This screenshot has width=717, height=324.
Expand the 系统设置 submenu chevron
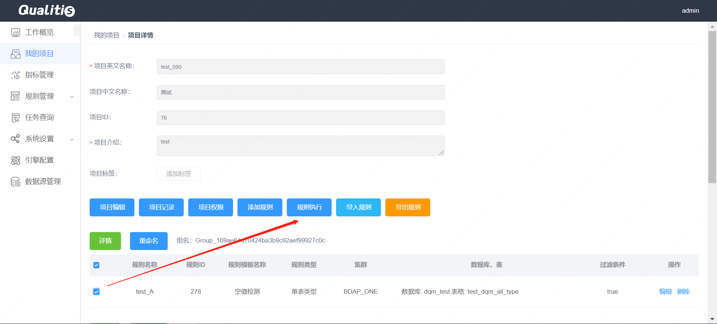point(72,139)
